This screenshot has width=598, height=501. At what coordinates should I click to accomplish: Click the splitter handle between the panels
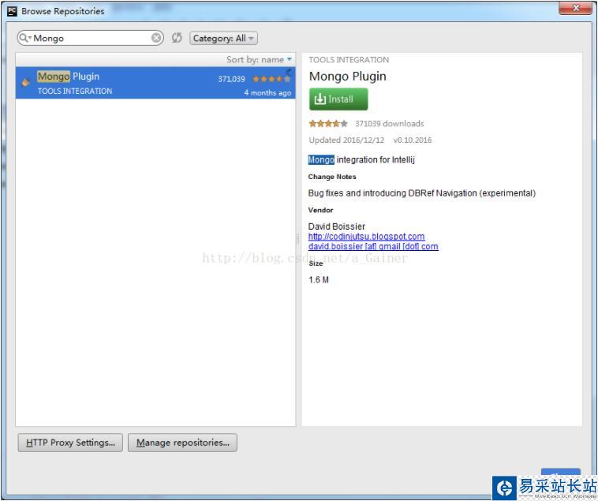click(x=298, y=239)
